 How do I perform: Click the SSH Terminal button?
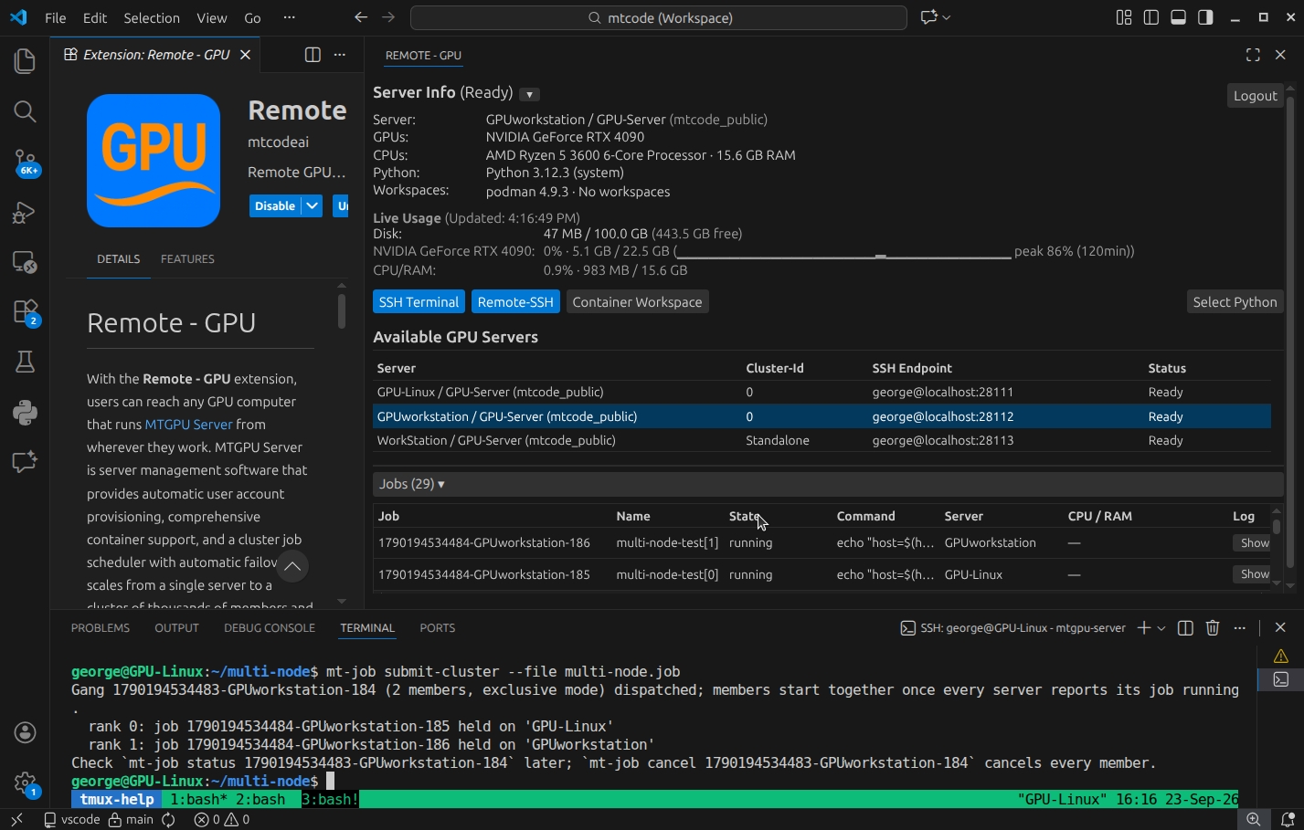[x=419, y=302]
